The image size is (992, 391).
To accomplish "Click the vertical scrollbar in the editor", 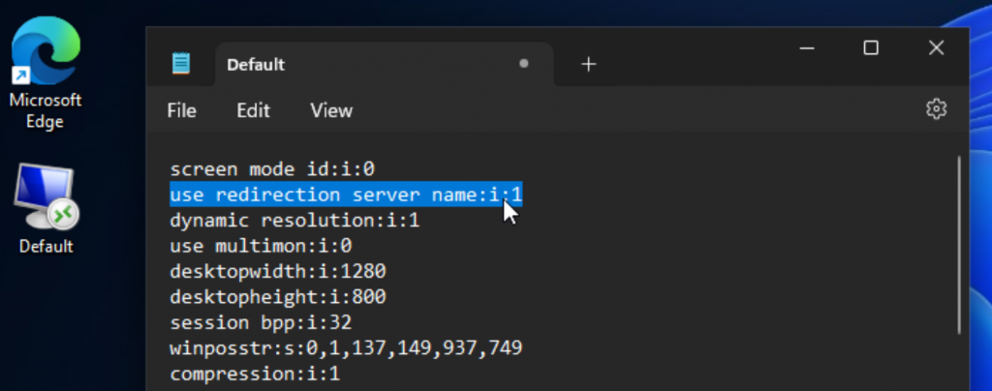I will click(x=960, y=252).
